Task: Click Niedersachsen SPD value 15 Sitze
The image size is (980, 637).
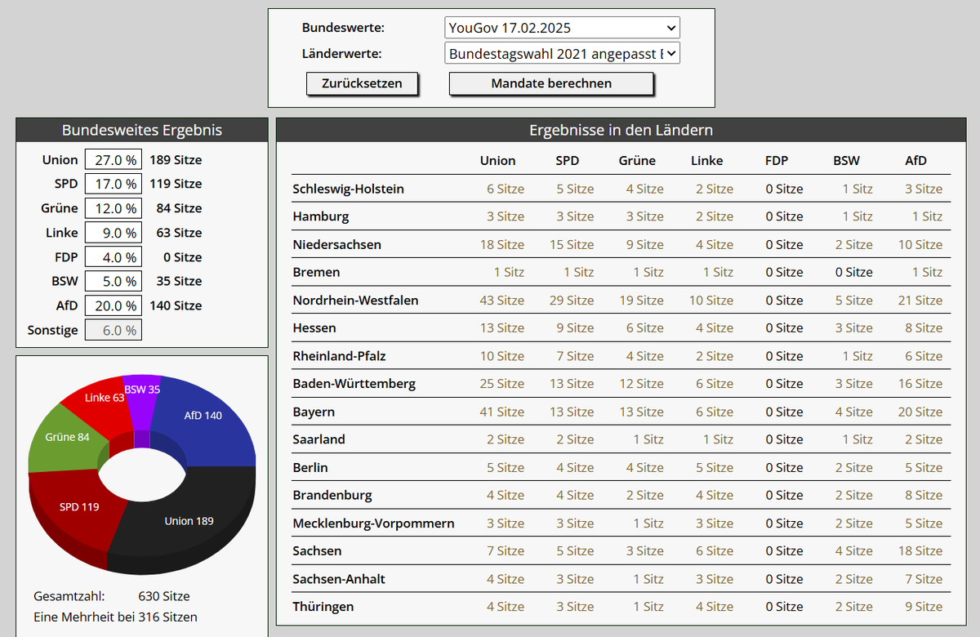Action: pos(572,244)
